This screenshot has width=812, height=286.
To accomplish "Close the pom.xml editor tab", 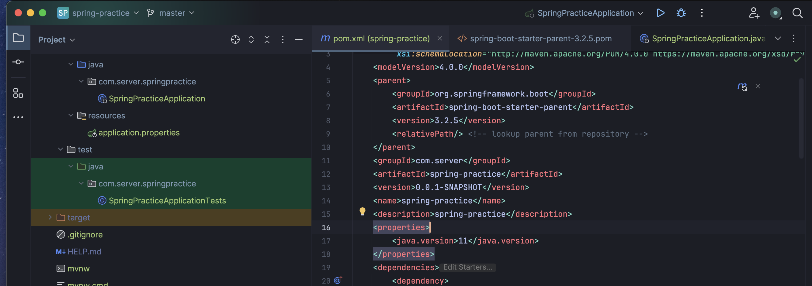I will [x=440, y=38].
